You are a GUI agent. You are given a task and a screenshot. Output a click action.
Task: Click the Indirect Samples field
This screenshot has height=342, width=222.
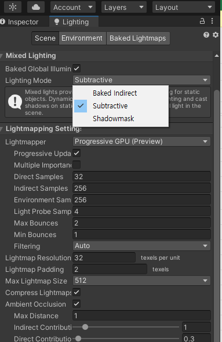tap(141, 188)
